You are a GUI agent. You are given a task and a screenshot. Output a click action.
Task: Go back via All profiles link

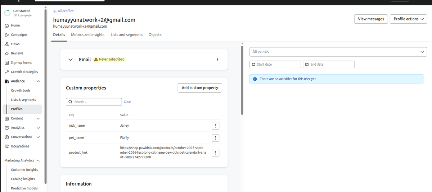63,11
